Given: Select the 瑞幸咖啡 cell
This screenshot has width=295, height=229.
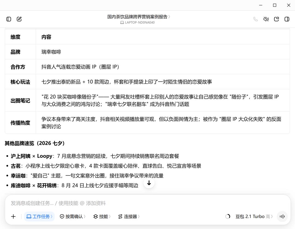Looking at the screenshot, I should 51,52.
